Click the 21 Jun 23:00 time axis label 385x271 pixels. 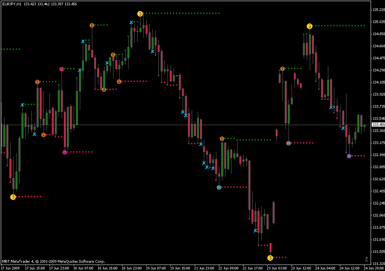(x=204, y=268)
